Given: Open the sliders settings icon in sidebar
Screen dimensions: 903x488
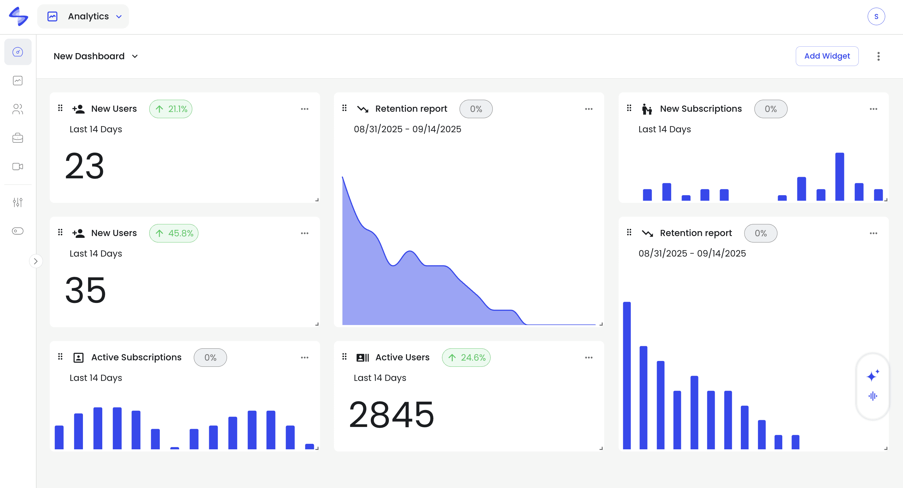Looking at the screenshot, I should pos(18,202).
